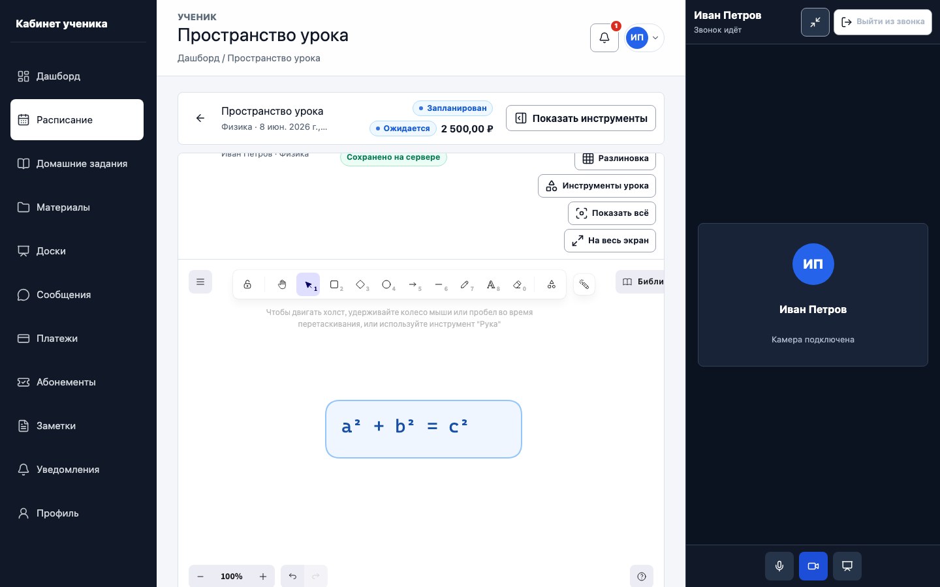This screenshot has width=940, height=587.
Task: Expand the ИП user account menu
Action: 645,38
